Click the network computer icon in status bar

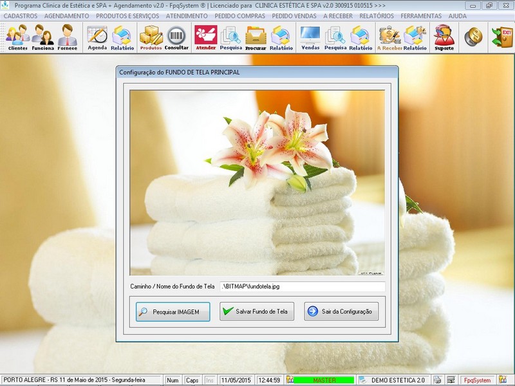(451, 380)
